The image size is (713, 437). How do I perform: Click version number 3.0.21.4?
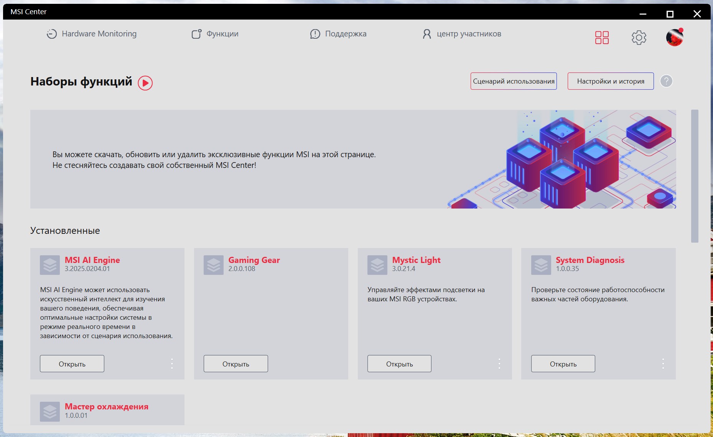[x=403, y=269]
